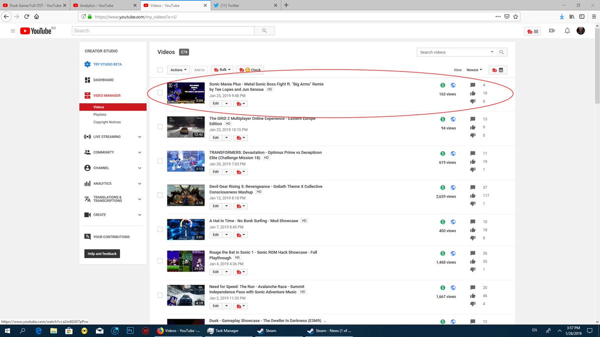Open the notifications bell
The image size is (600, 337).
point(567,31)
